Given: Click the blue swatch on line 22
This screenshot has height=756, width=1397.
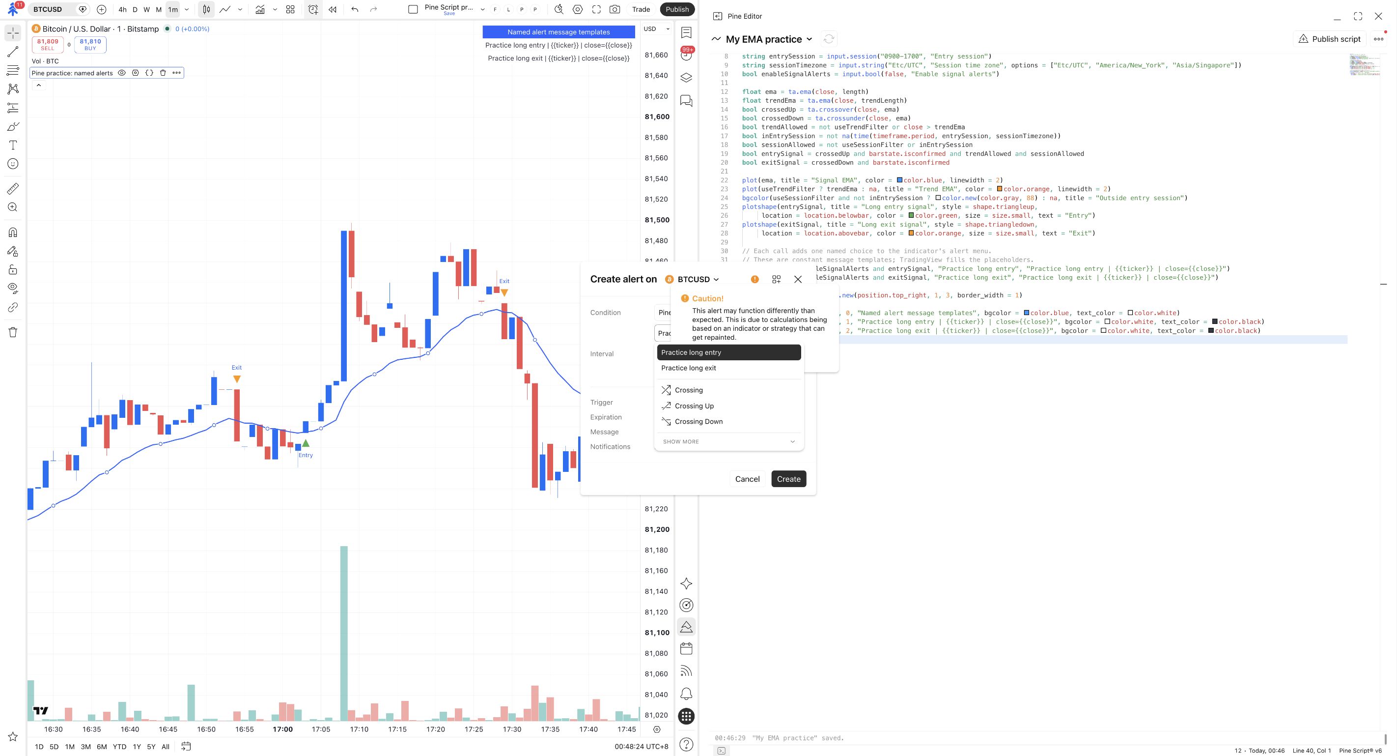Looking at the screenshot, I should click(900, 180).
